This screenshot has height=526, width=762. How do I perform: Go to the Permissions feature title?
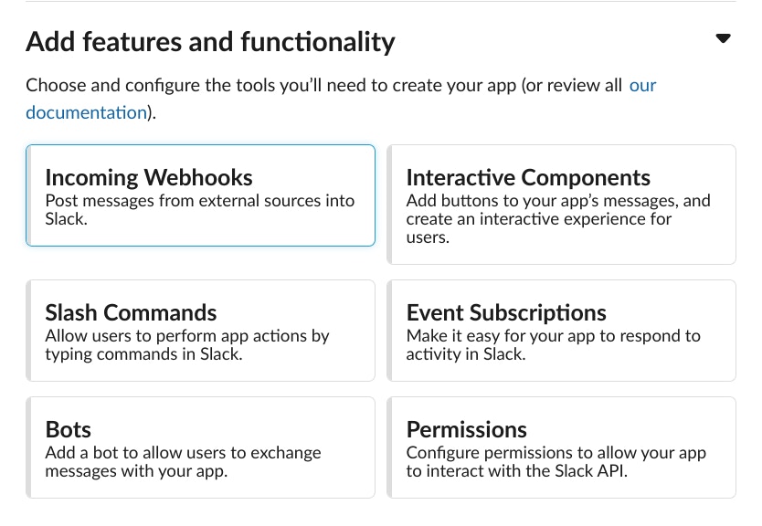[466, 429]
